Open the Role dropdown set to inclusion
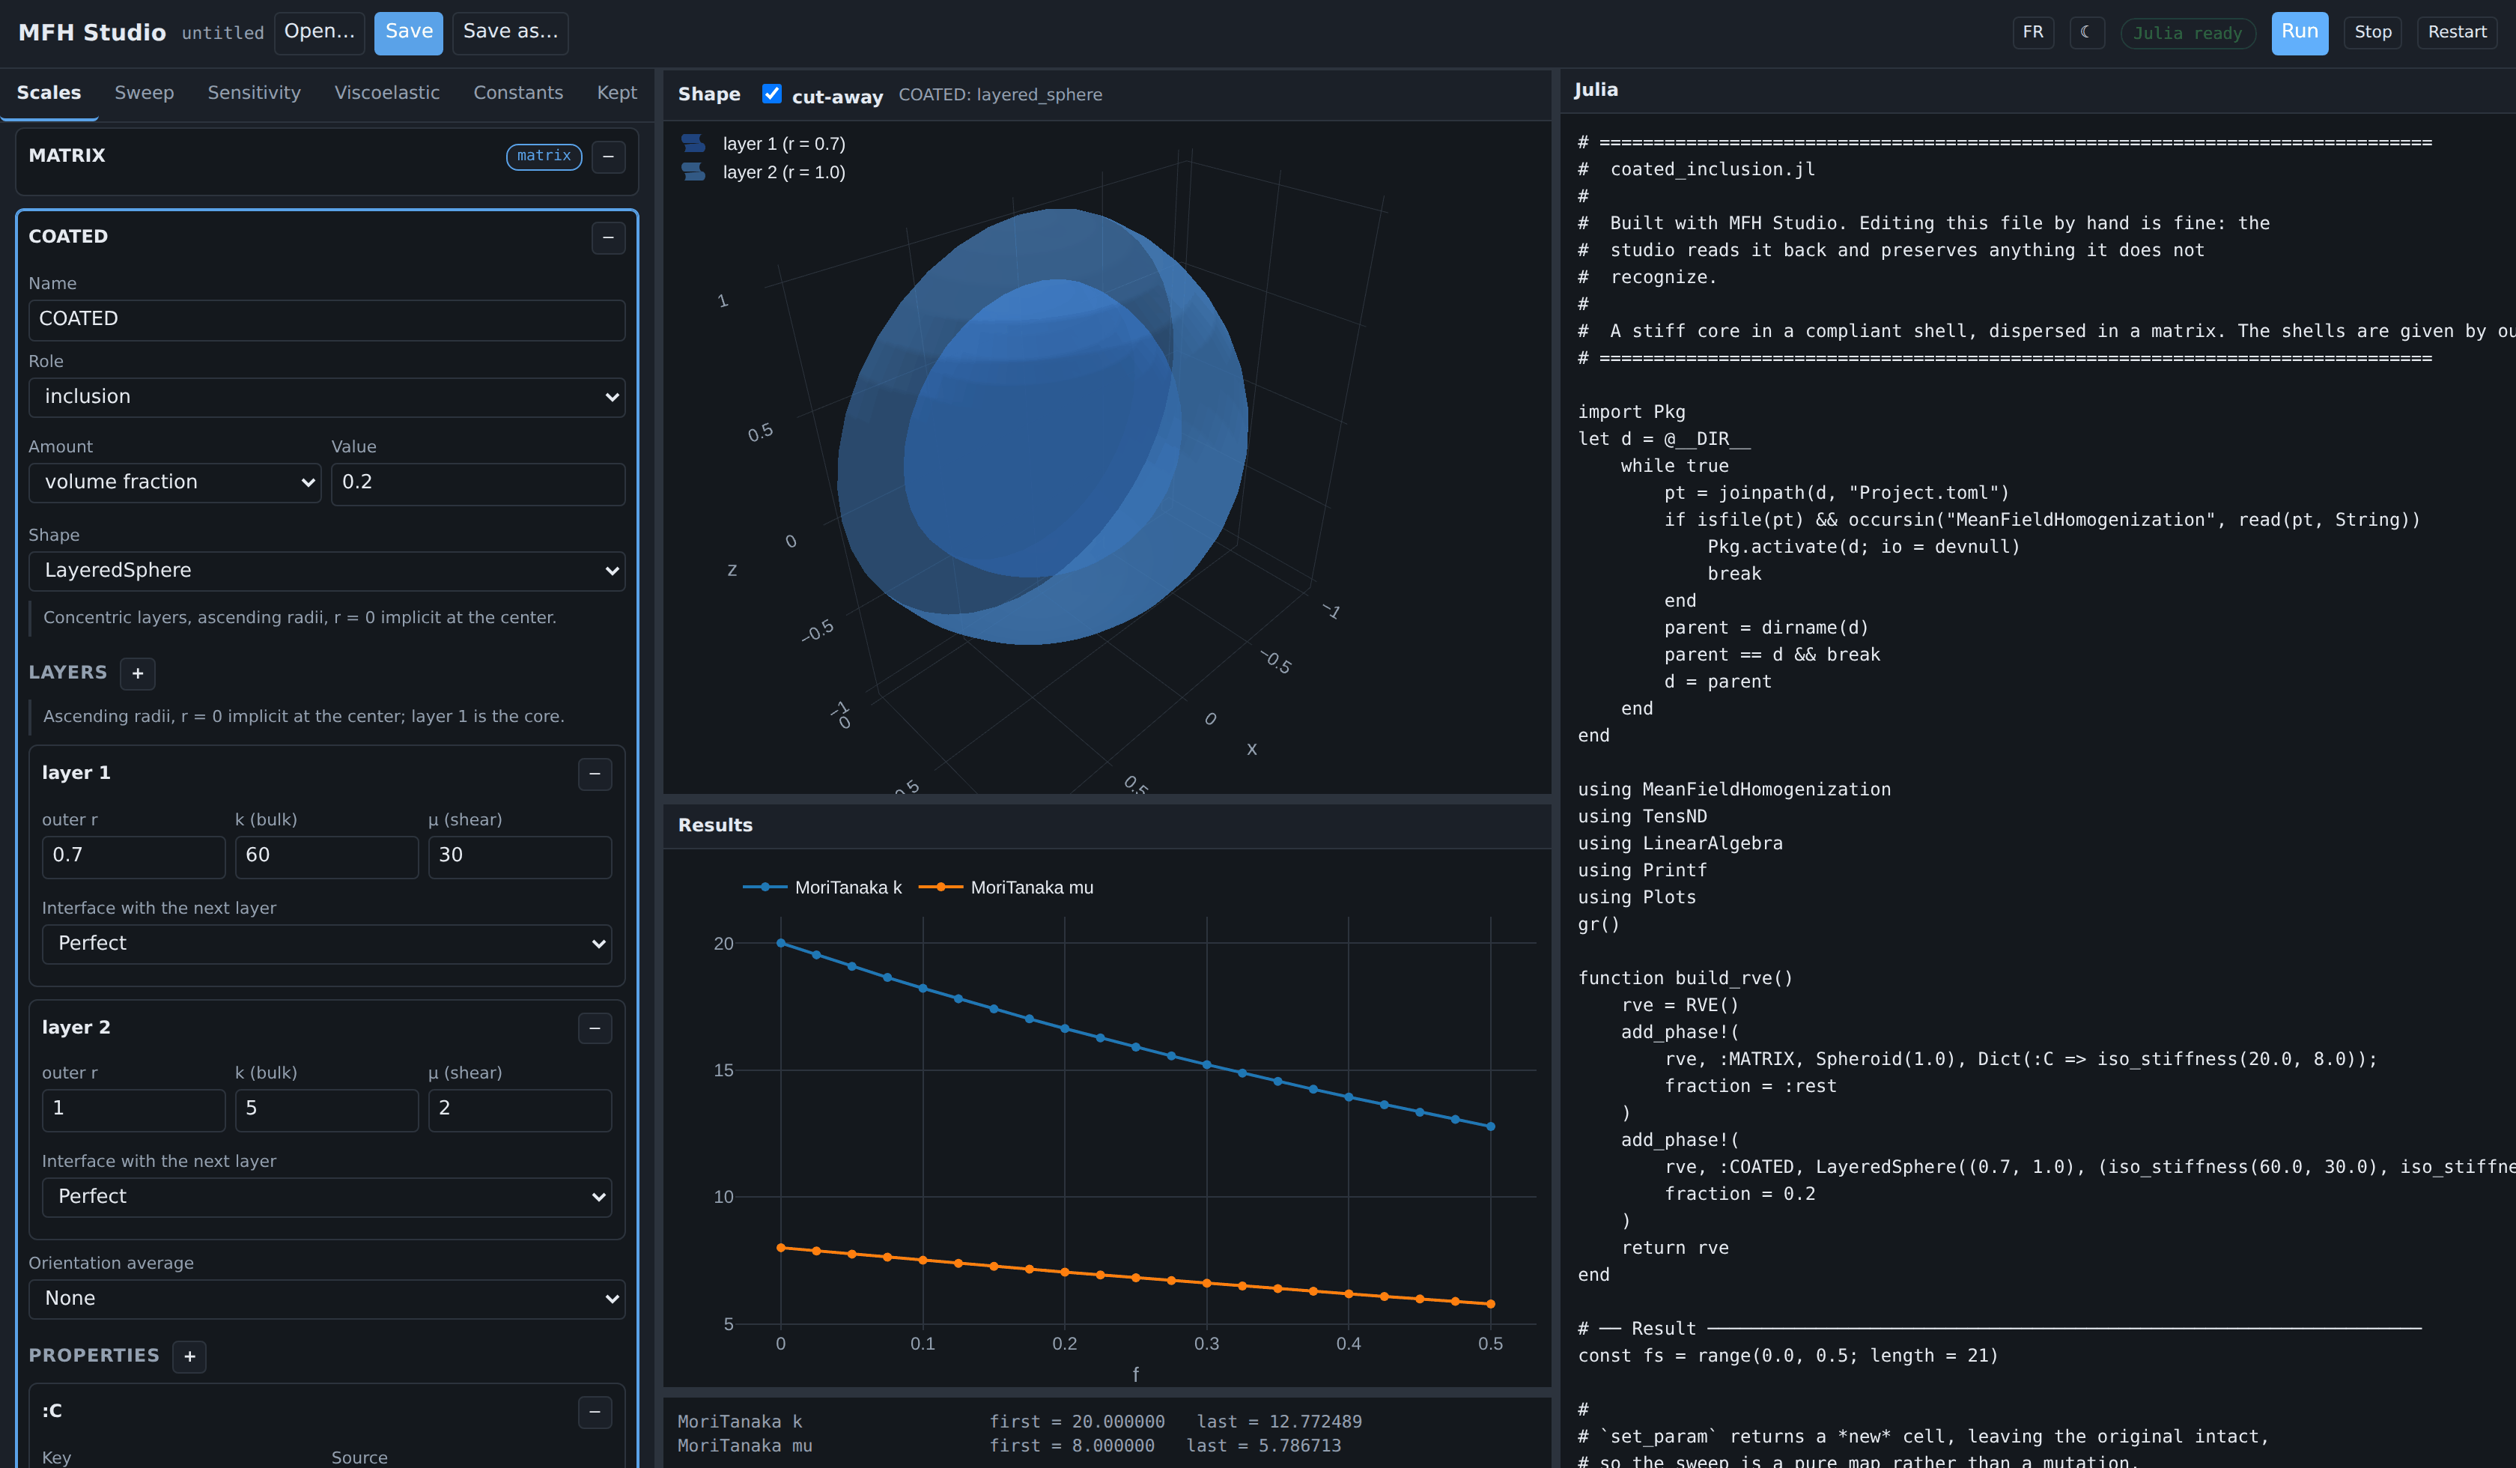 point(327,396)
